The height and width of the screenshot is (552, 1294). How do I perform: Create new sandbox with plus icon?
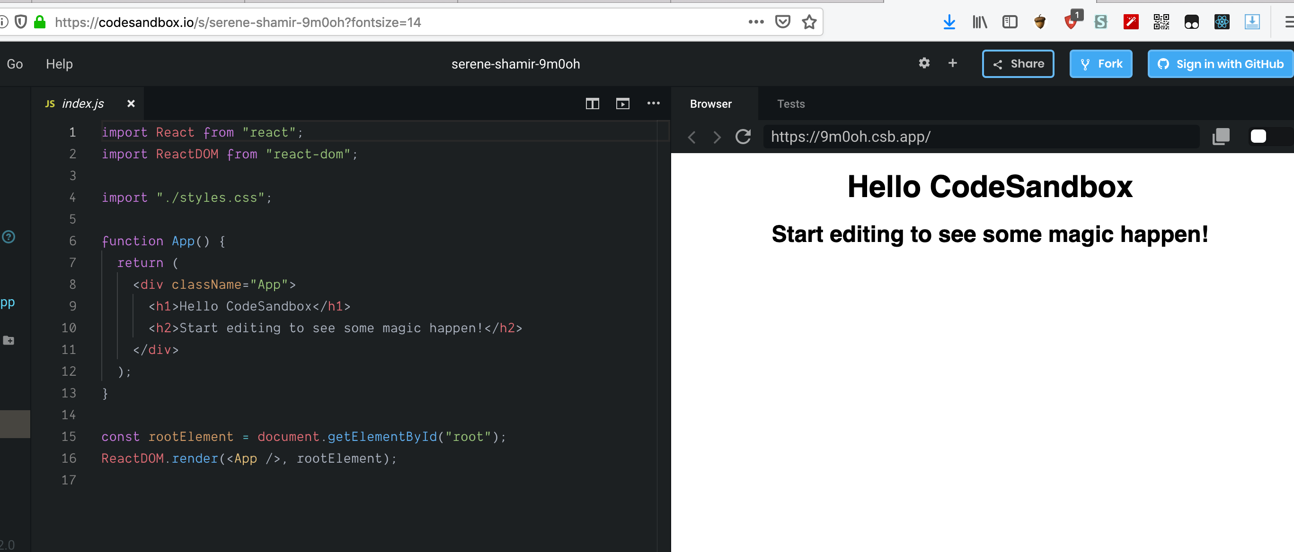[x=952, y=63]
